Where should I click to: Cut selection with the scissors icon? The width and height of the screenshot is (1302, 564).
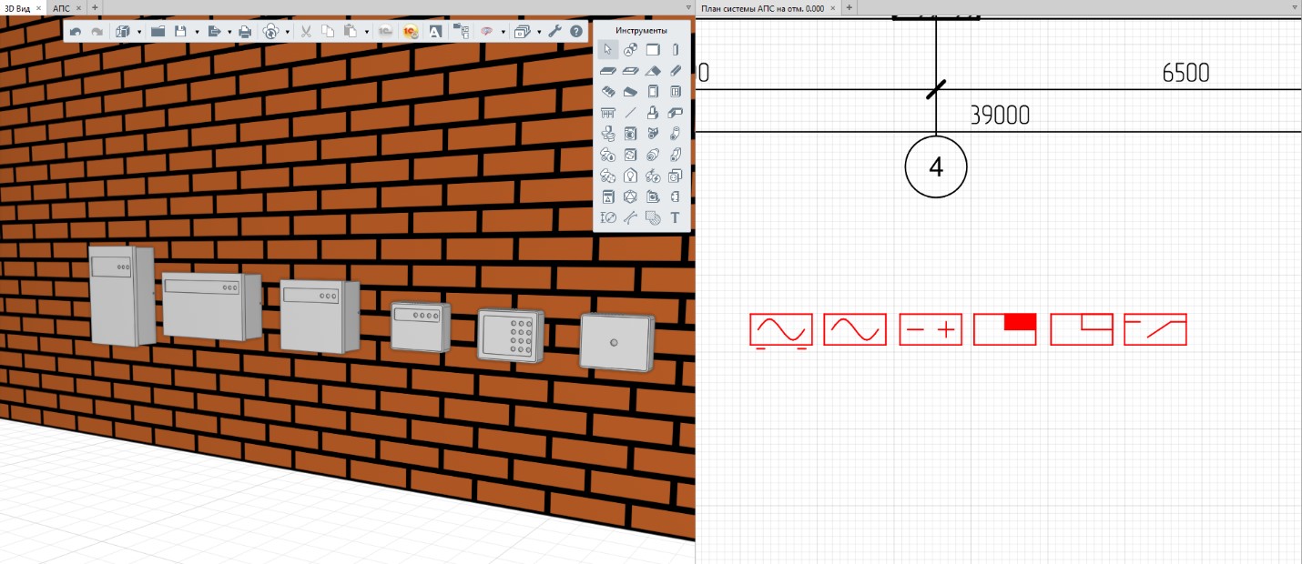point(306,32)
